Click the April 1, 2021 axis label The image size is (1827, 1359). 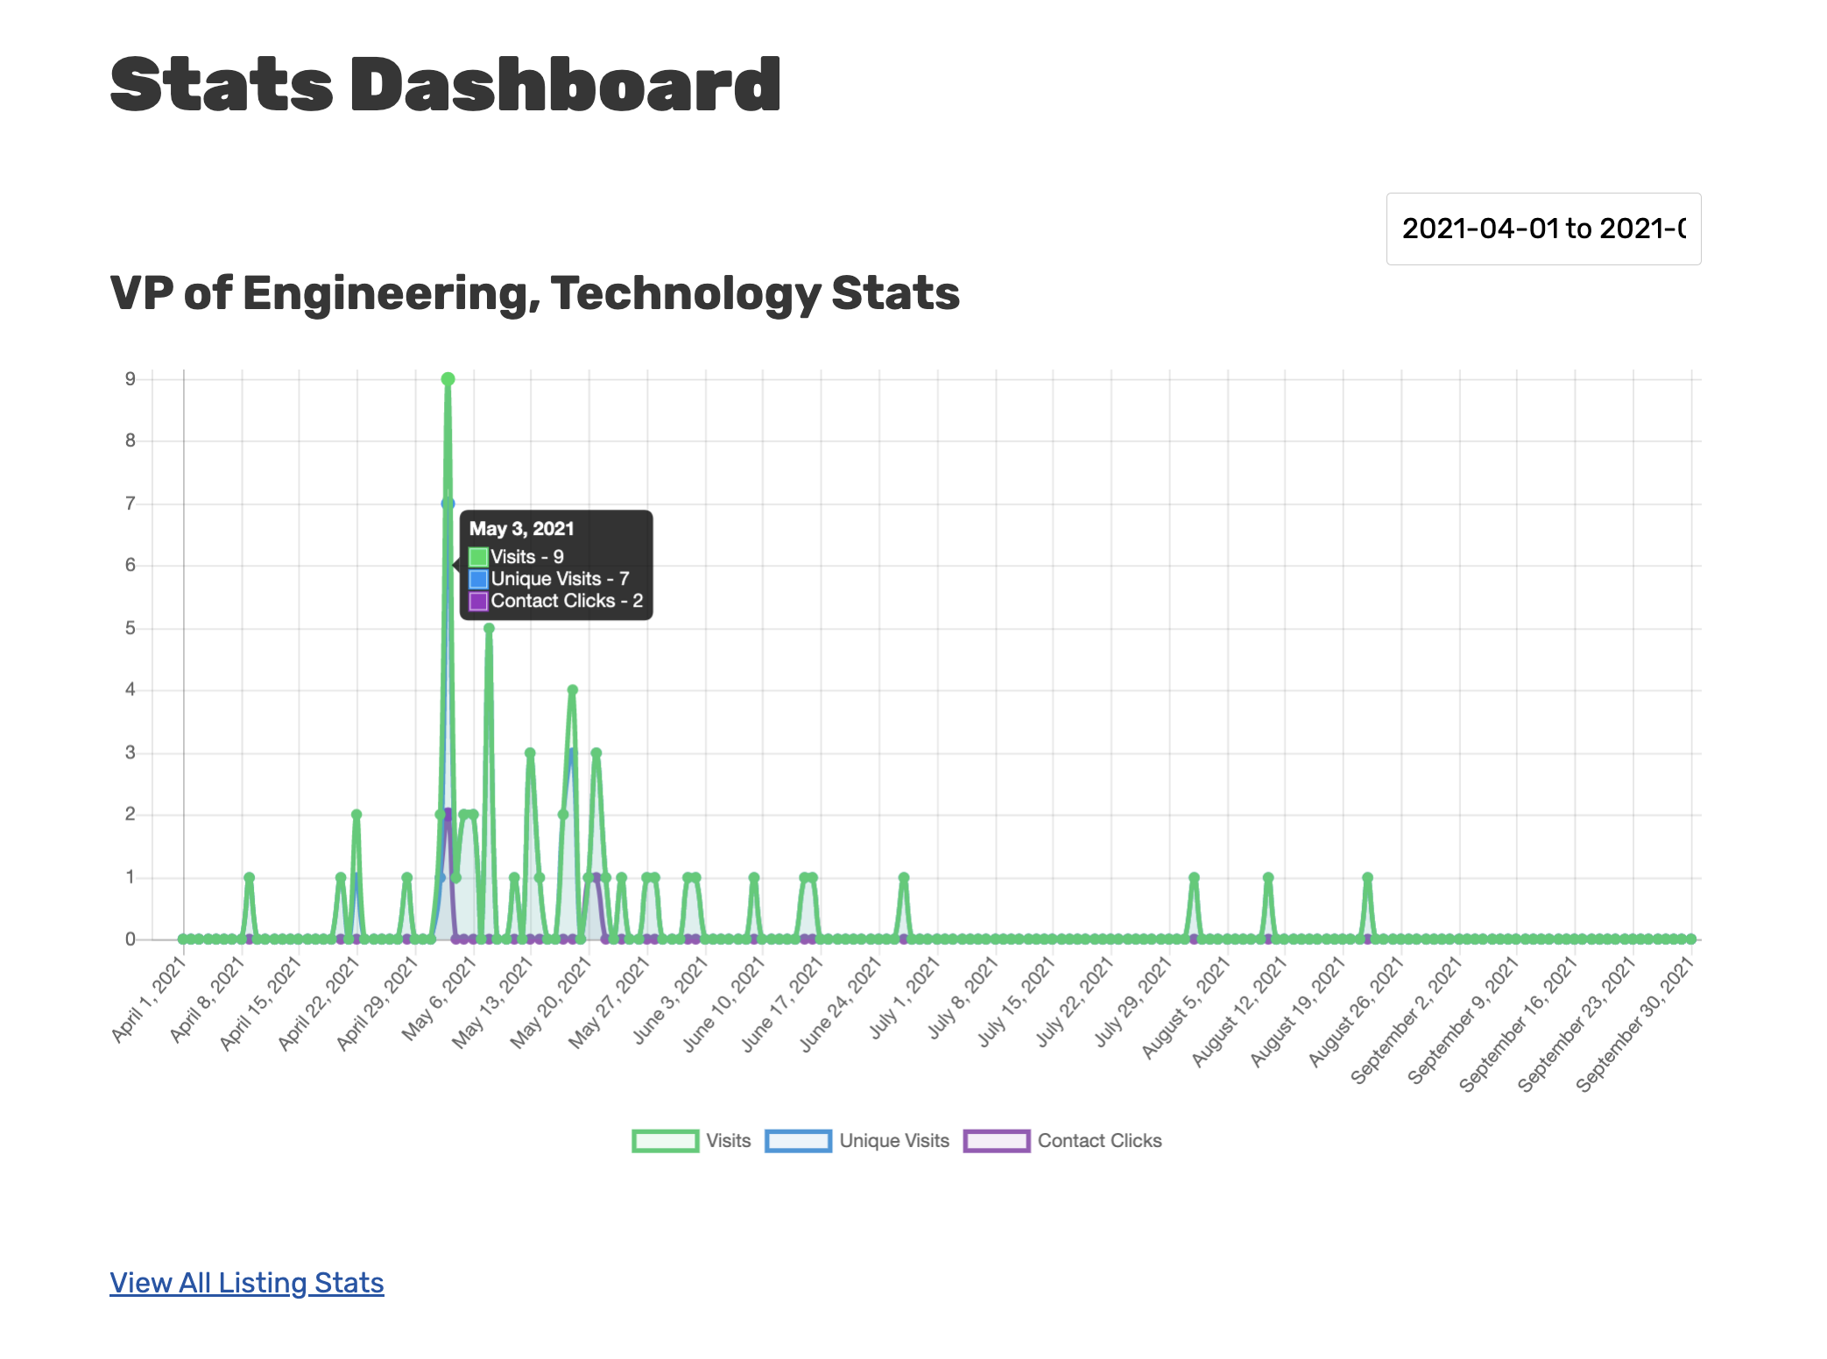coord(149,1000)
